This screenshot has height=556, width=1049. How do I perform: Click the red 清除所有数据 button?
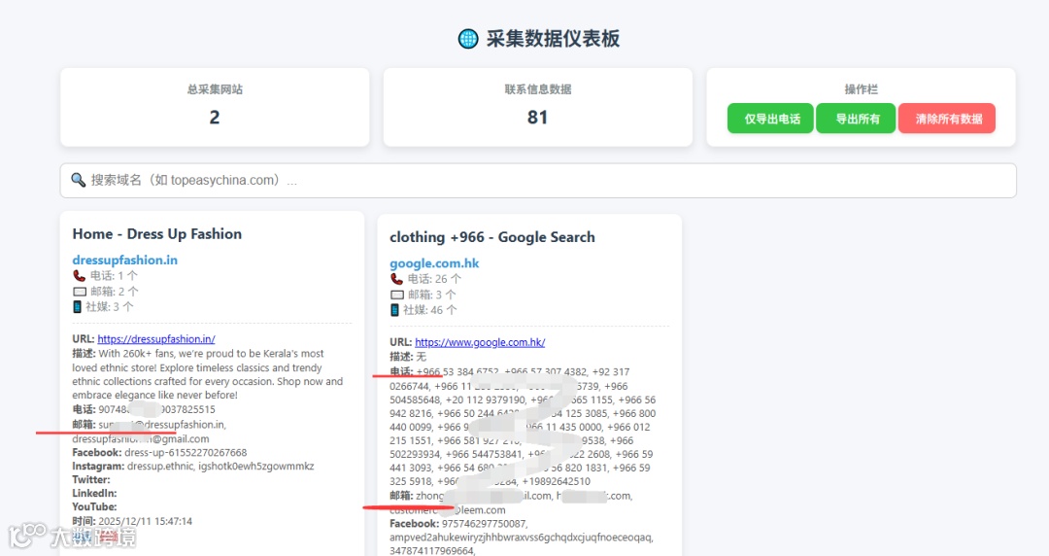pyautogui.click(x=947, y=119)
